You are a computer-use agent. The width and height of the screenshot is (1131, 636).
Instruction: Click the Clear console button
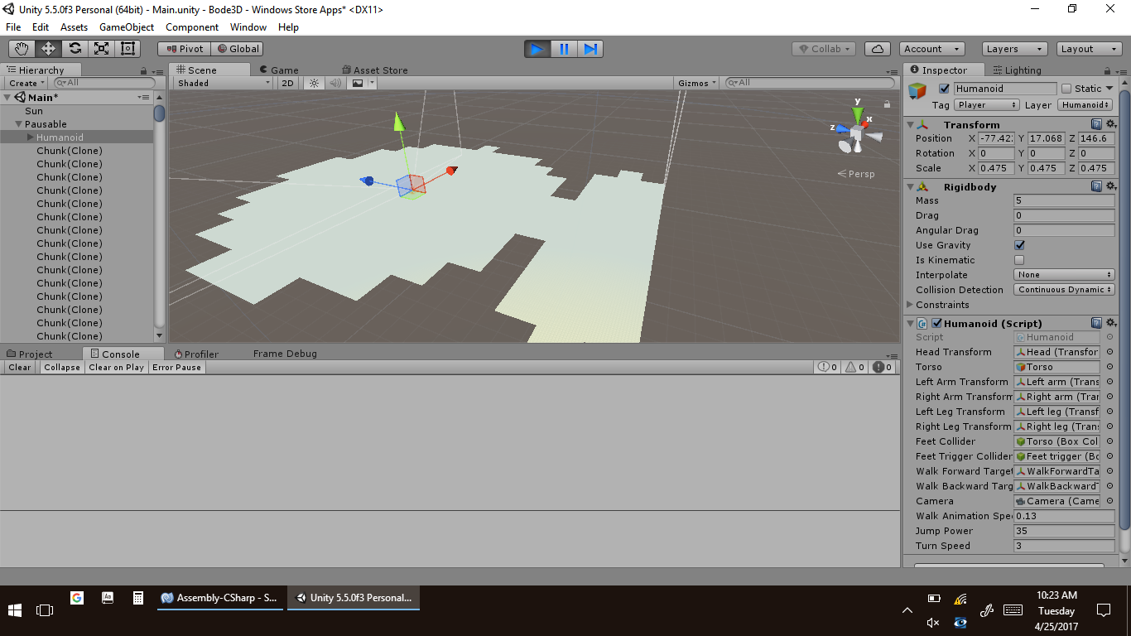pyautogui.click(x=20, y=368)
